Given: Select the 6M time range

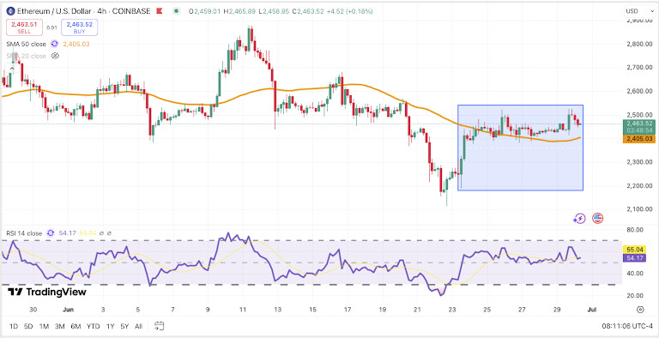Looking at the screenshot, I should coord(76,326).
